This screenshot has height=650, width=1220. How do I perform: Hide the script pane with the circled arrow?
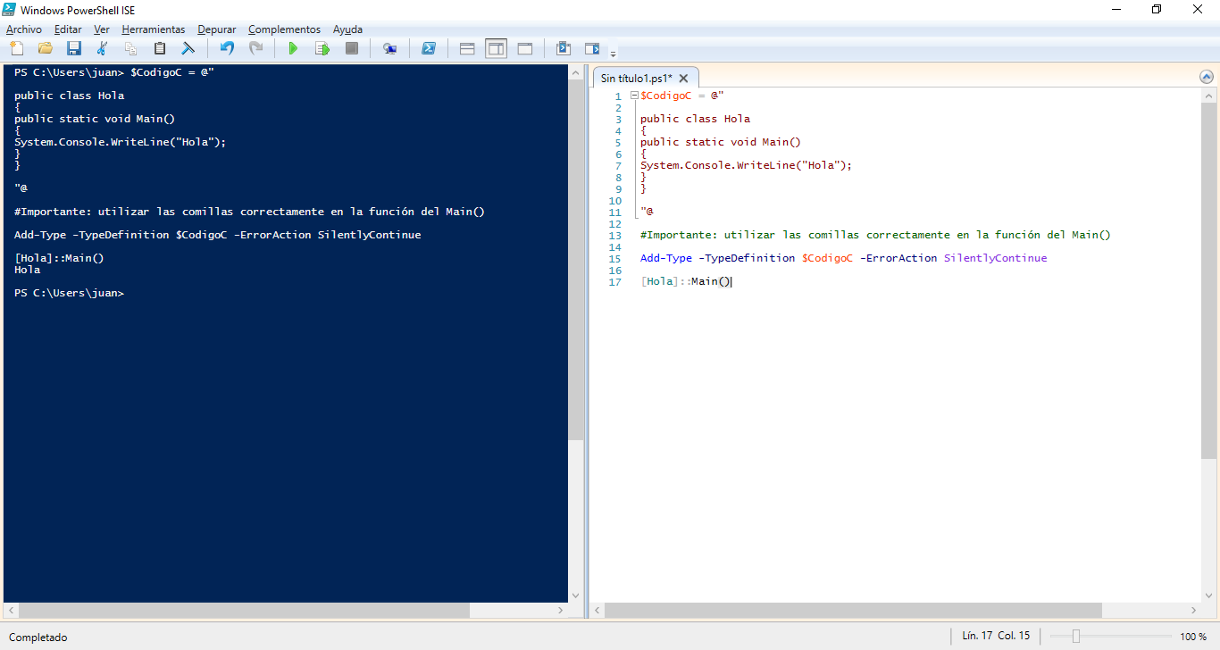[1206, 77]
